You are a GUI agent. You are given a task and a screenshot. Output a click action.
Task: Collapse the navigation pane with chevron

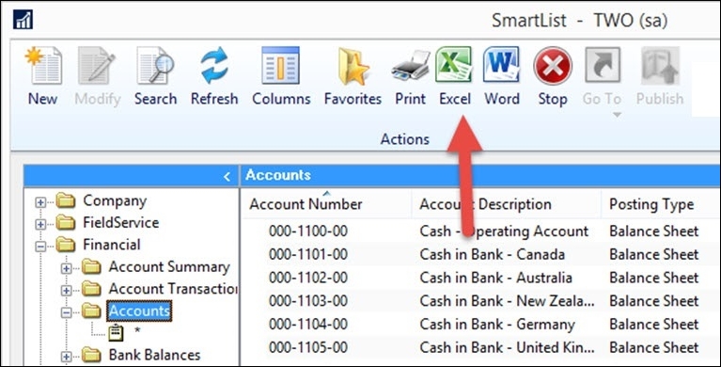(227, 176)
